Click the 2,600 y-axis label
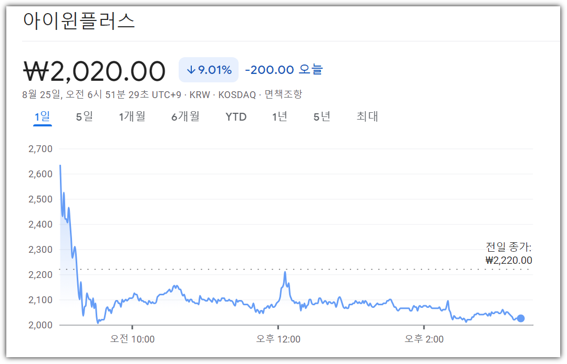The width and height of the screenshot is (567, 364). pos(40,174)
